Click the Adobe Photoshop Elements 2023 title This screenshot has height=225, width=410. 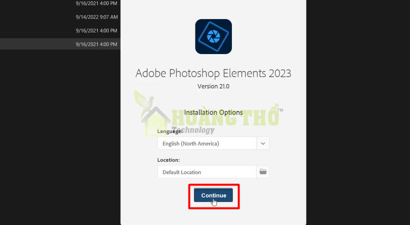click(x=213, y=73)
